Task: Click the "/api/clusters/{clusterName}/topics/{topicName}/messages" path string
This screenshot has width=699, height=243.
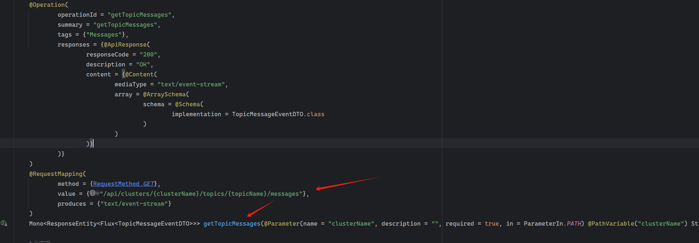Action: pos(201,194)
